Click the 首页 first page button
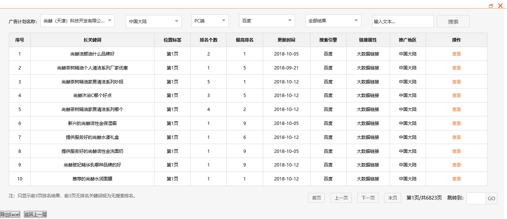This screenshot has height=219, width=507. click(x=316, y=198)
